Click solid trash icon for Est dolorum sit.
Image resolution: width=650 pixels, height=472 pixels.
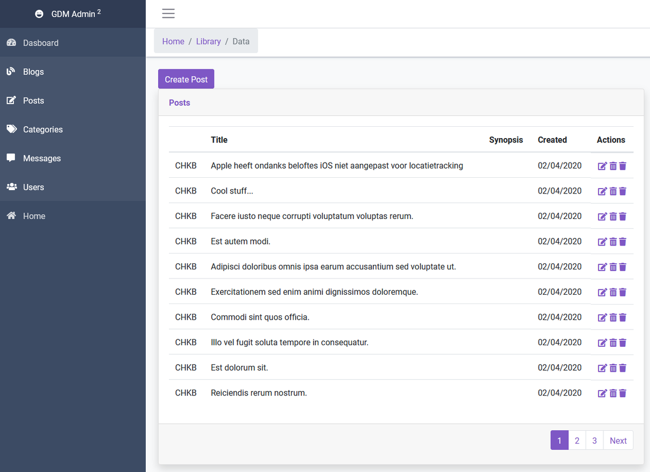click(x=623, y=368)
